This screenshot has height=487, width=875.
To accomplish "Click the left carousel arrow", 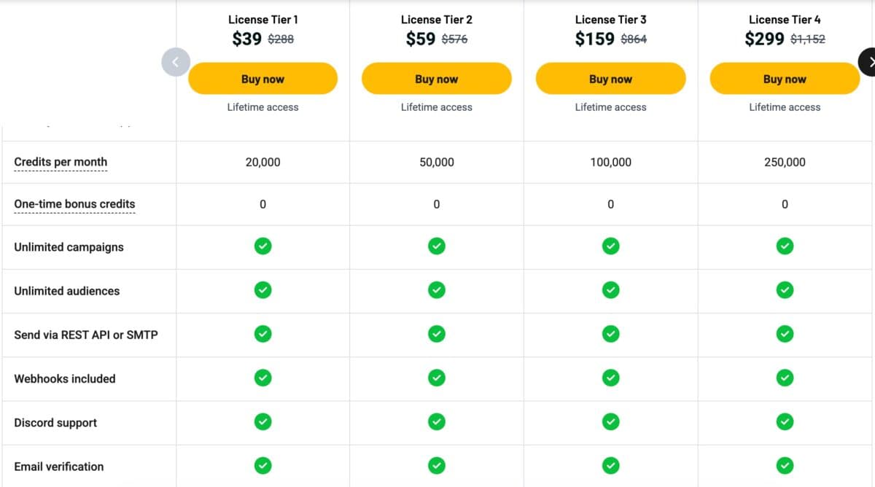I will 176,62.
